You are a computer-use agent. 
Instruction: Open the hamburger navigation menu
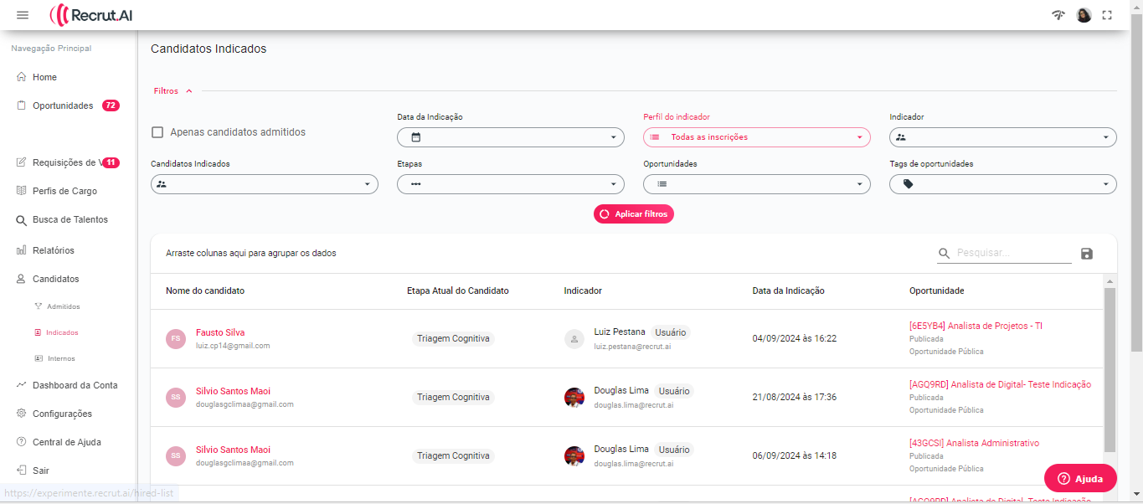click(23, 15)
